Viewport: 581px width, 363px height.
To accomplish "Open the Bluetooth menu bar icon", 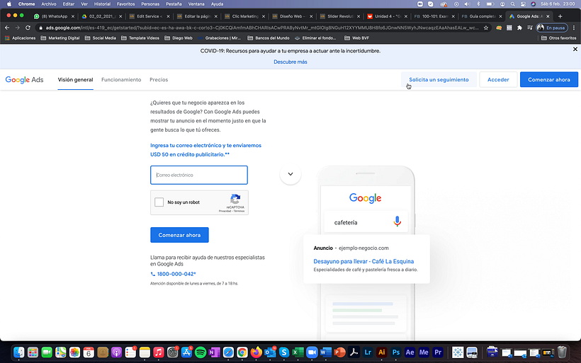I will (478, 4).
